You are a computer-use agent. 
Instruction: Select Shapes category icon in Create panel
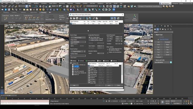pos(157,29)
